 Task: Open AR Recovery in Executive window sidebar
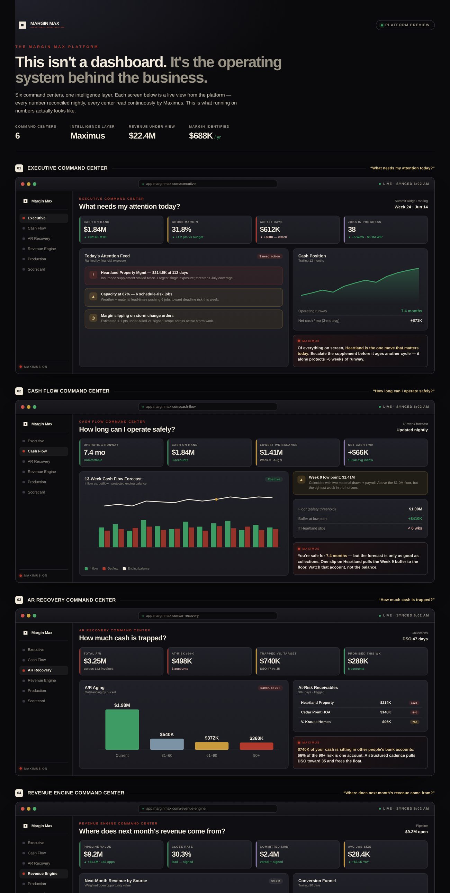(44, 238)
